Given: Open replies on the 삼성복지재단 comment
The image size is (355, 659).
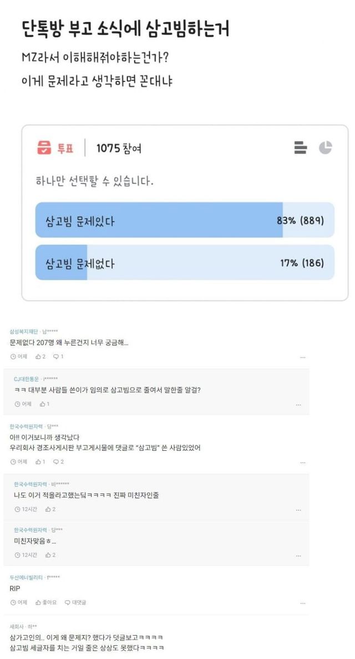Looking at the screenshot, I should pos(58,356).
